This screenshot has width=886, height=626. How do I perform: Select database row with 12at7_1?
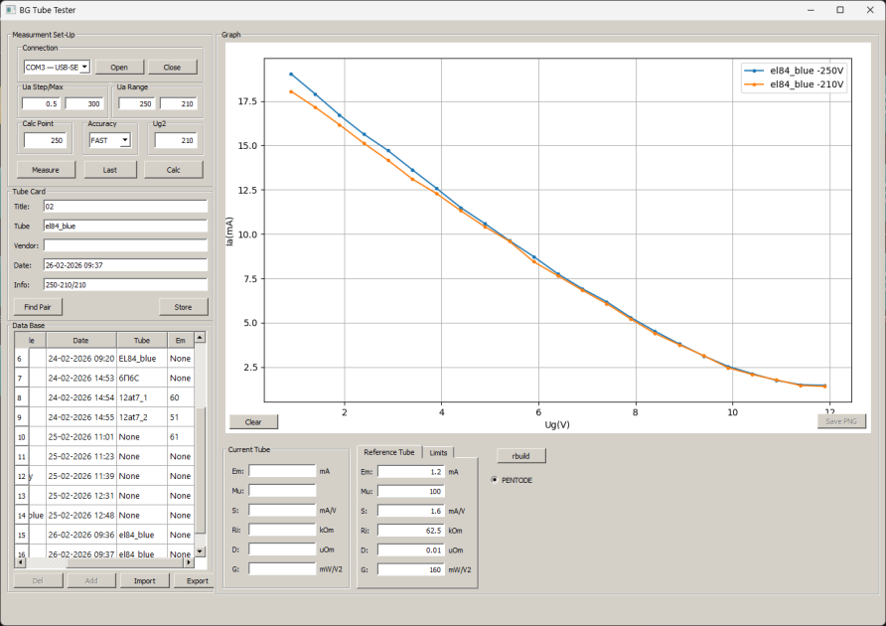104,397
